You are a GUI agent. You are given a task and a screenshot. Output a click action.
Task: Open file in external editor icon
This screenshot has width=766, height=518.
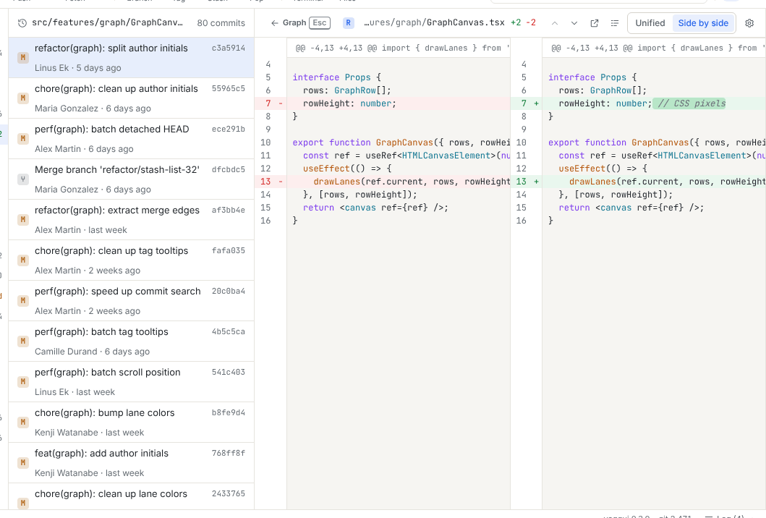(x=595, y=23)
